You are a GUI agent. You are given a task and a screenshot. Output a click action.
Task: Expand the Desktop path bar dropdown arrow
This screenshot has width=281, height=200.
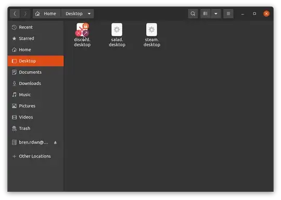[x=89, y=13]
